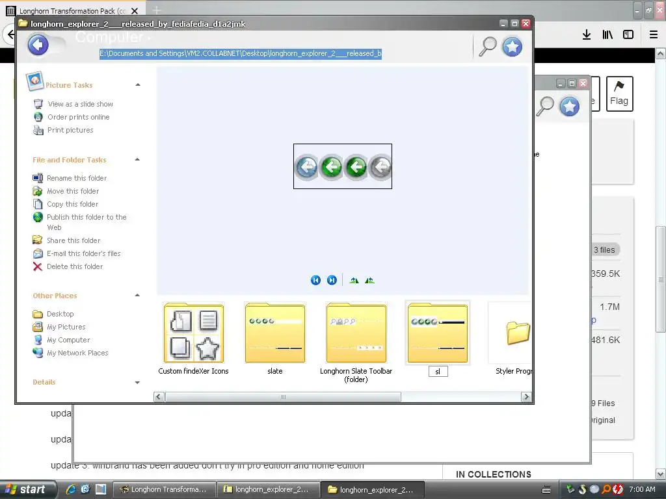Click the system tray clock

click(x=642, y=489)
